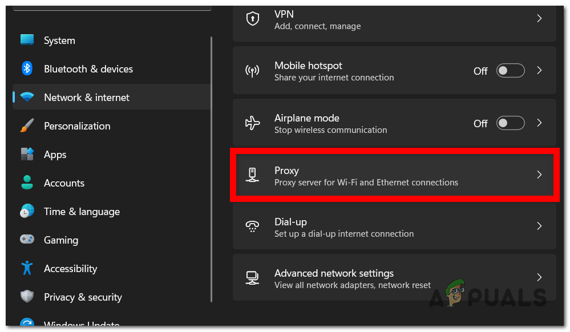Screen dimensions: 570x332
Task: Expand Advanced network settings chevron
Action: 539,278
